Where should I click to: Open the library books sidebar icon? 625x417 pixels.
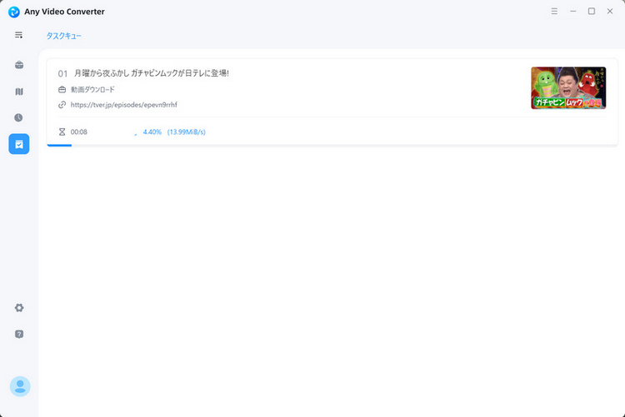[18, 92]
